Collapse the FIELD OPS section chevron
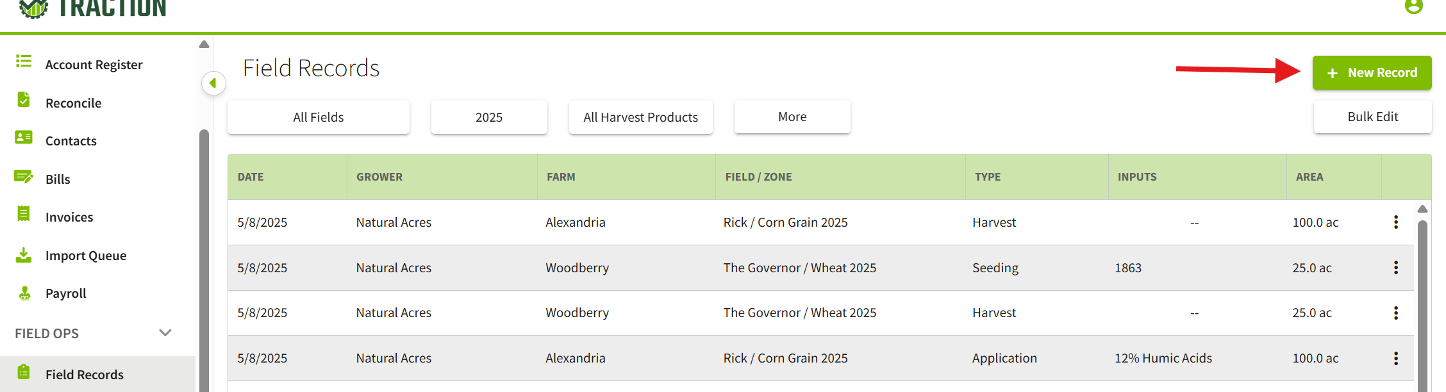Viewport: 1446px width, 392px height. [165, 333]
